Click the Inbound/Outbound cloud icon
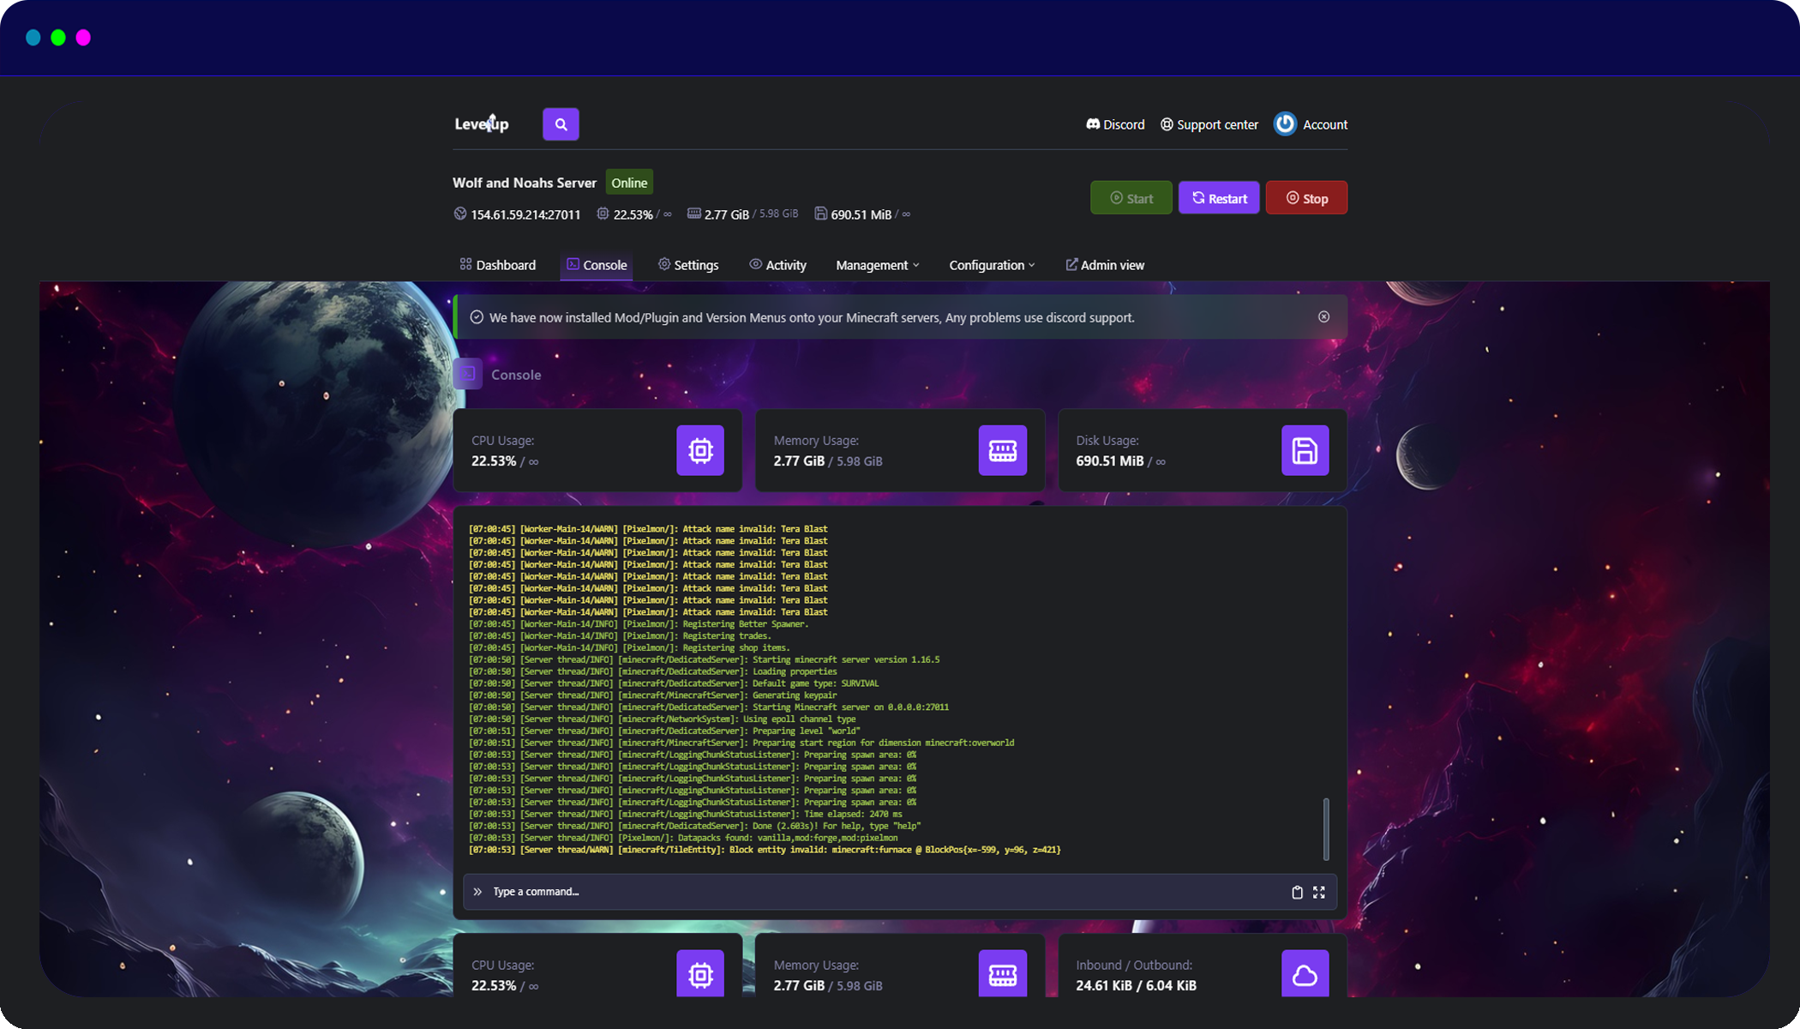 (x=1305, y=974)
